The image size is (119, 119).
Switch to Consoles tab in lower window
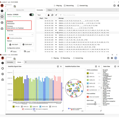pos(10,62)
